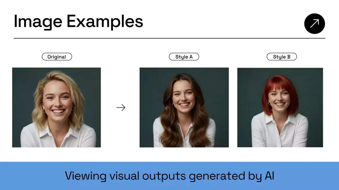Click the blue banner's empty left edge
Screen dimensions: 339x190
[16, 176]
